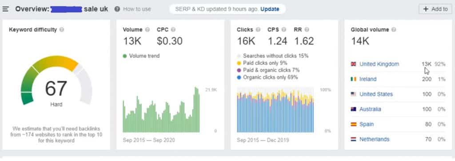Viewport: 455px width, 161px height.
Task: Click the info icon beside CPC
Action: tap(173, 30)
